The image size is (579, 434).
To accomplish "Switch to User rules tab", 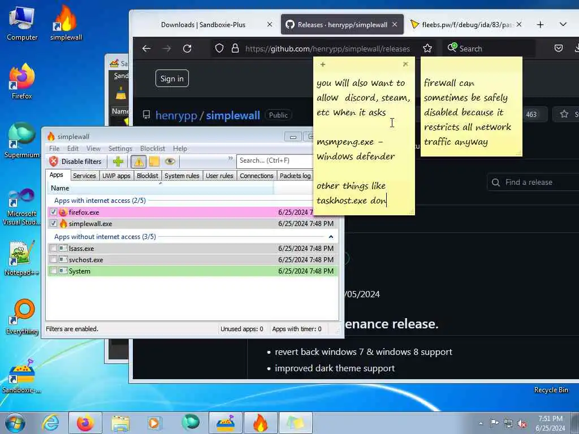I will pyautogui.click(x=219, y=176).
